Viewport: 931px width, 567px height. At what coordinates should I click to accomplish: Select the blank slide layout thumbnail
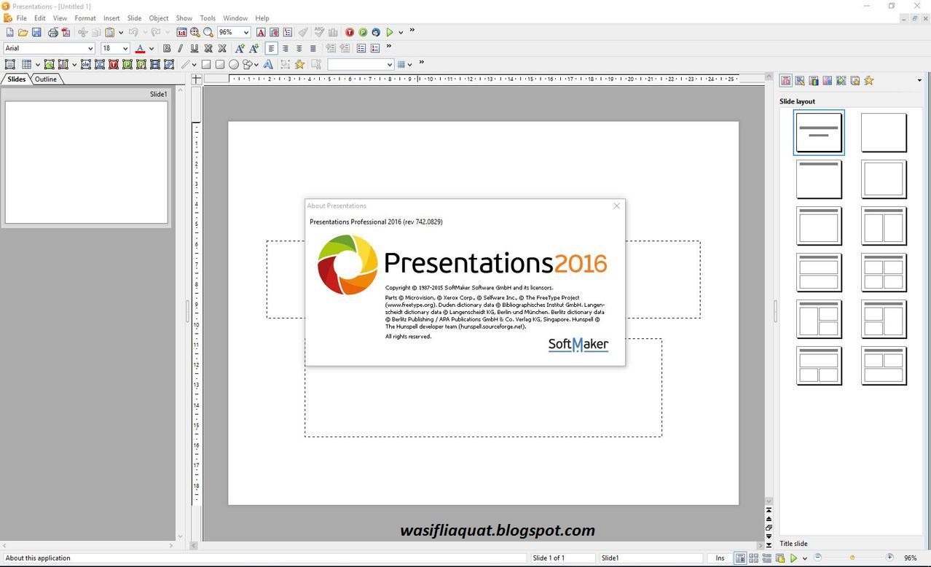[x=884, y=132]
